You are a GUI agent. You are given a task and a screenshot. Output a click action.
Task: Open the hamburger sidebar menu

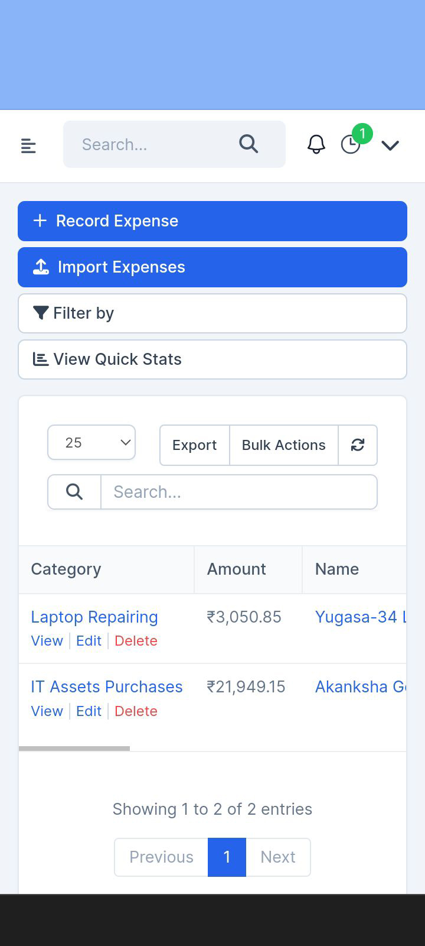[28, 145]
